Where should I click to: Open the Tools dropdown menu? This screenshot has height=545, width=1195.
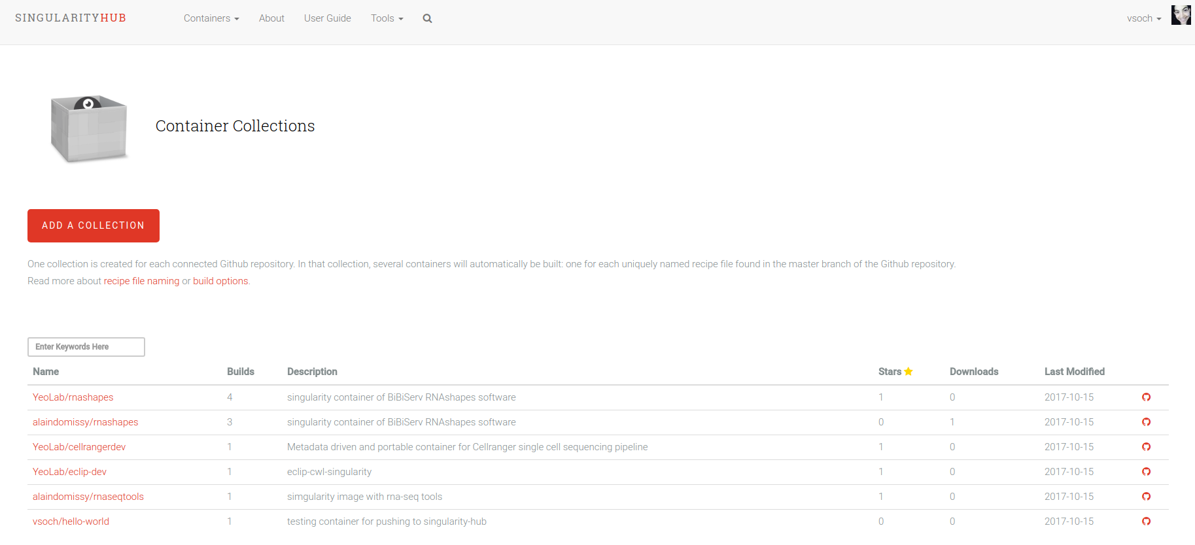pyautogui.click(x=387, y=18)
